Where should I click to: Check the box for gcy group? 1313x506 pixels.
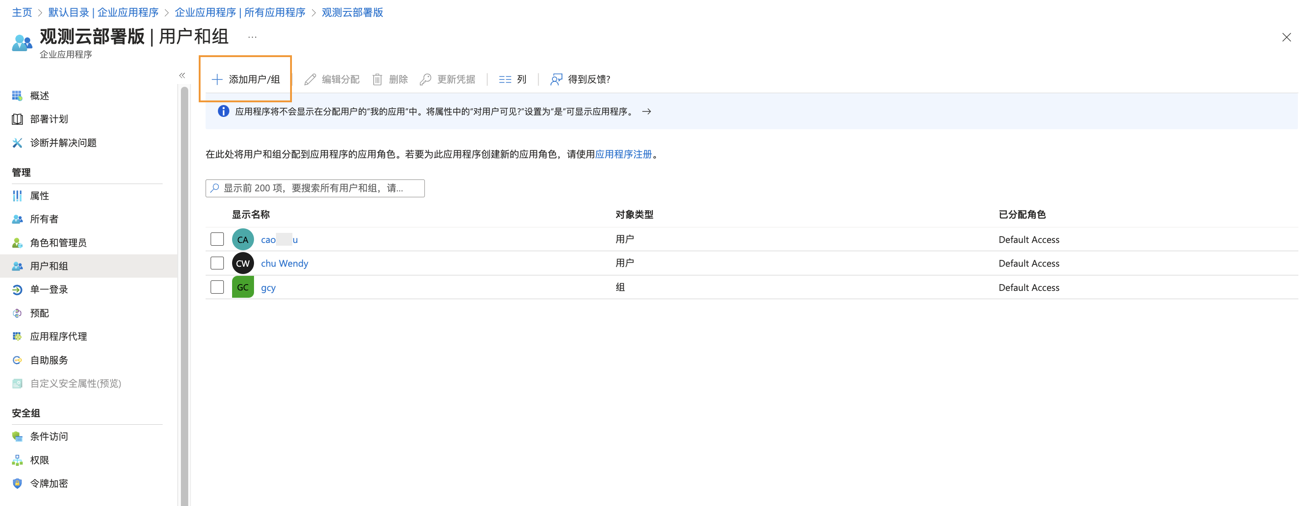217,287
